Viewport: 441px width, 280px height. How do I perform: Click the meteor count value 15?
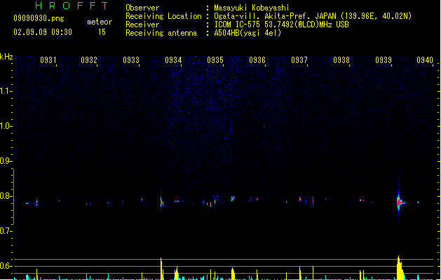tap(102, 32)
